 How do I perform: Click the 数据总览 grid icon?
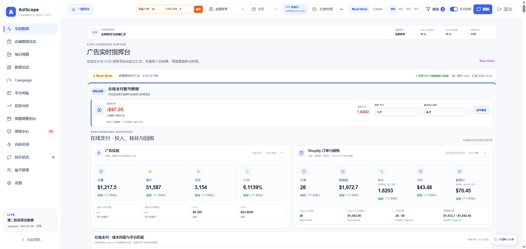pos(9,67)
